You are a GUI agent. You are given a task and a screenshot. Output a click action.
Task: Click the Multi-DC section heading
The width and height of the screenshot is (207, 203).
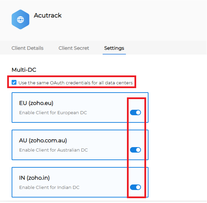(24, 70)
